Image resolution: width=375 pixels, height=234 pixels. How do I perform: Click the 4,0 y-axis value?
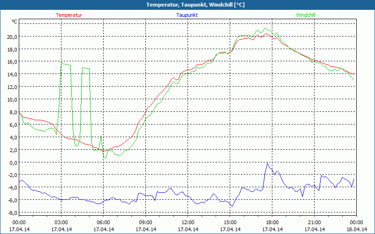[13, 137]
